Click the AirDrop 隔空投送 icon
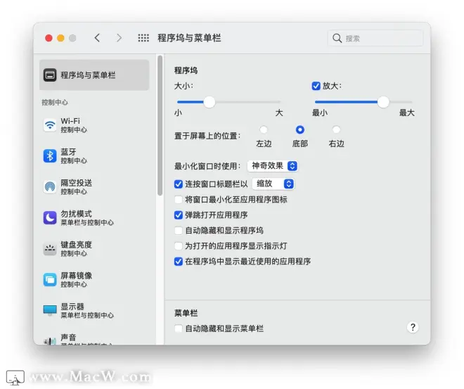The width and height of the screenshot is (464, 389). pyautogui.click(x=50, y=187)
